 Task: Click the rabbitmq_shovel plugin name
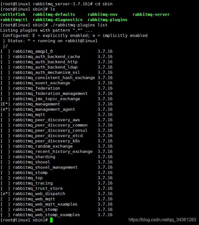31,162
